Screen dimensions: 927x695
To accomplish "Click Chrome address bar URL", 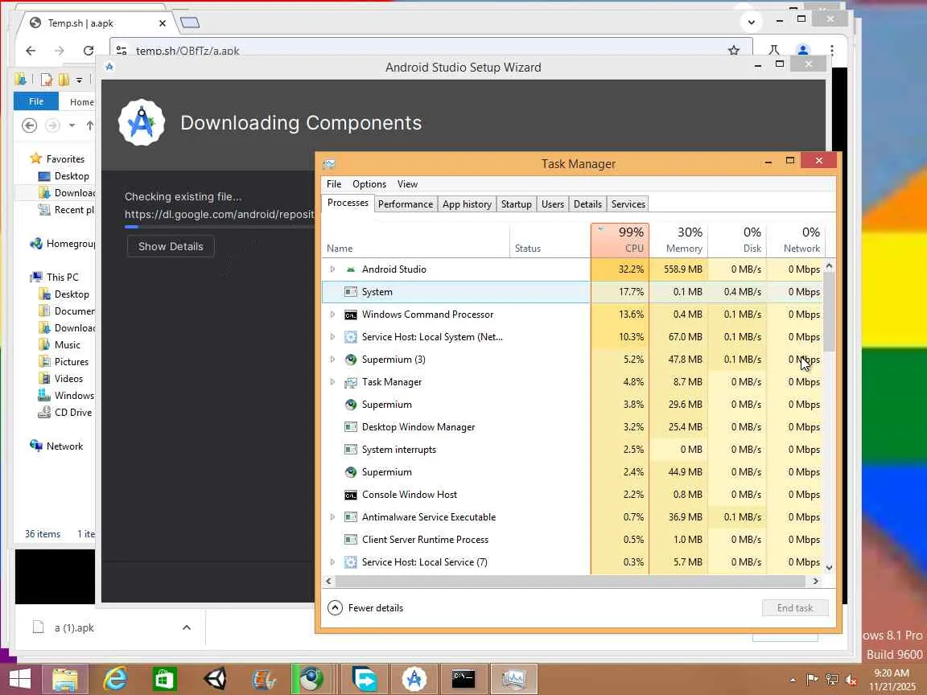I will point(187,51).
